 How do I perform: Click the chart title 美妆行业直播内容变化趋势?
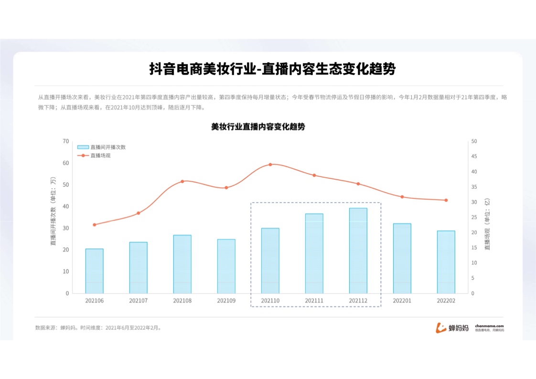point(258,127)
